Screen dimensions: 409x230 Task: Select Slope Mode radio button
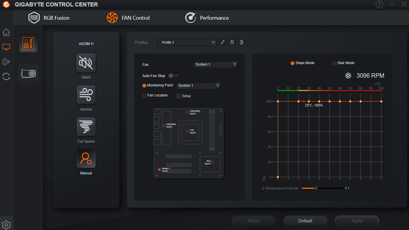pos(292,63)
